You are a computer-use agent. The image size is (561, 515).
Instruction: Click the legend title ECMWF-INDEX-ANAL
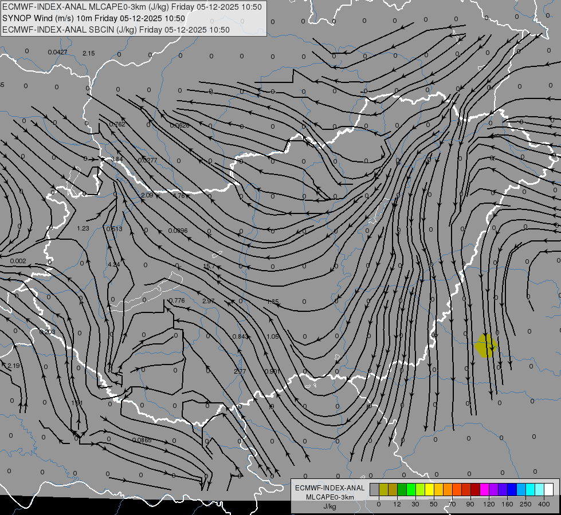tap(330, 488)
